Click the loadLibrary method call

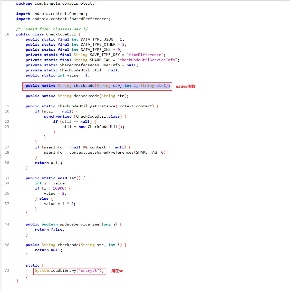[63, 271]
